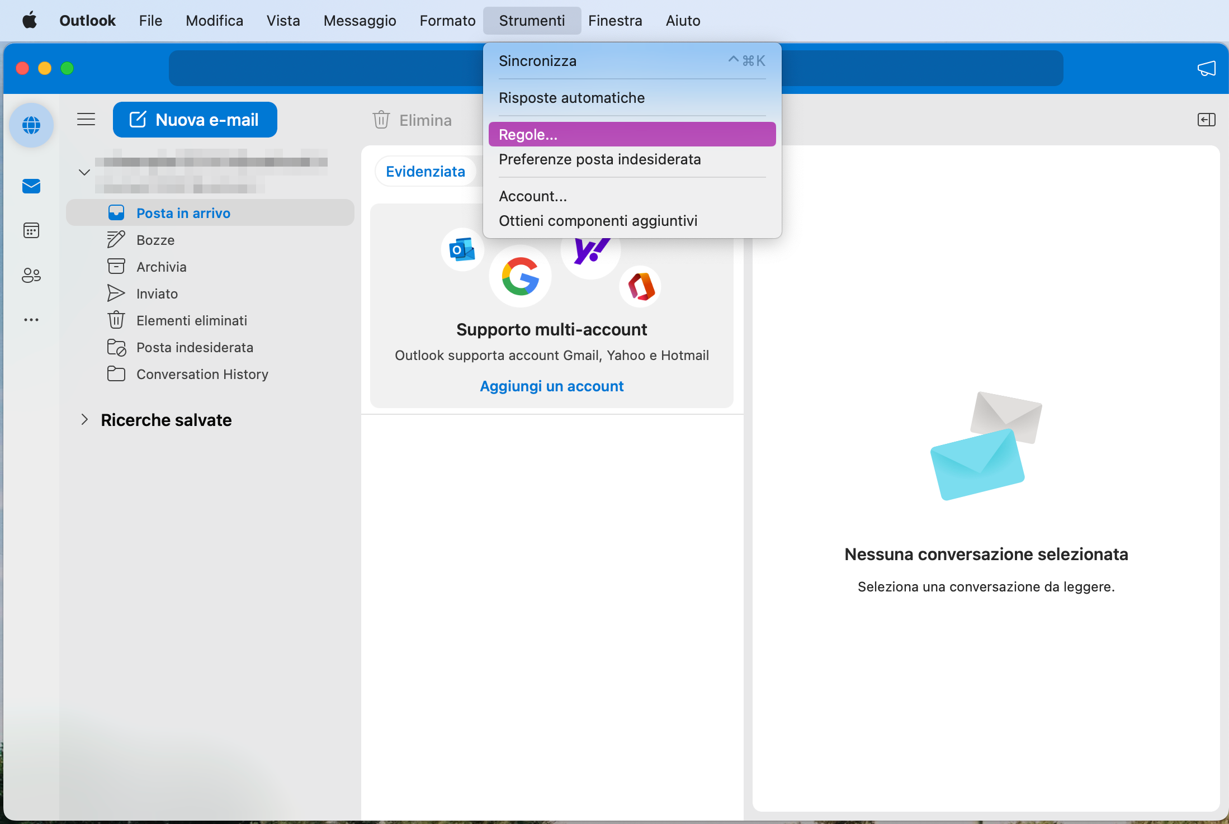Click the Yahoo logo icon
This screenshot has height=824, width=1229.
tap(591, 253)
